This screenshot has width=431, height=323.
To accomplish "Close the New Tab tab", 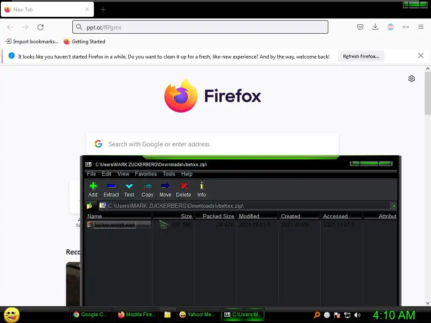I will tap(87, 9).
